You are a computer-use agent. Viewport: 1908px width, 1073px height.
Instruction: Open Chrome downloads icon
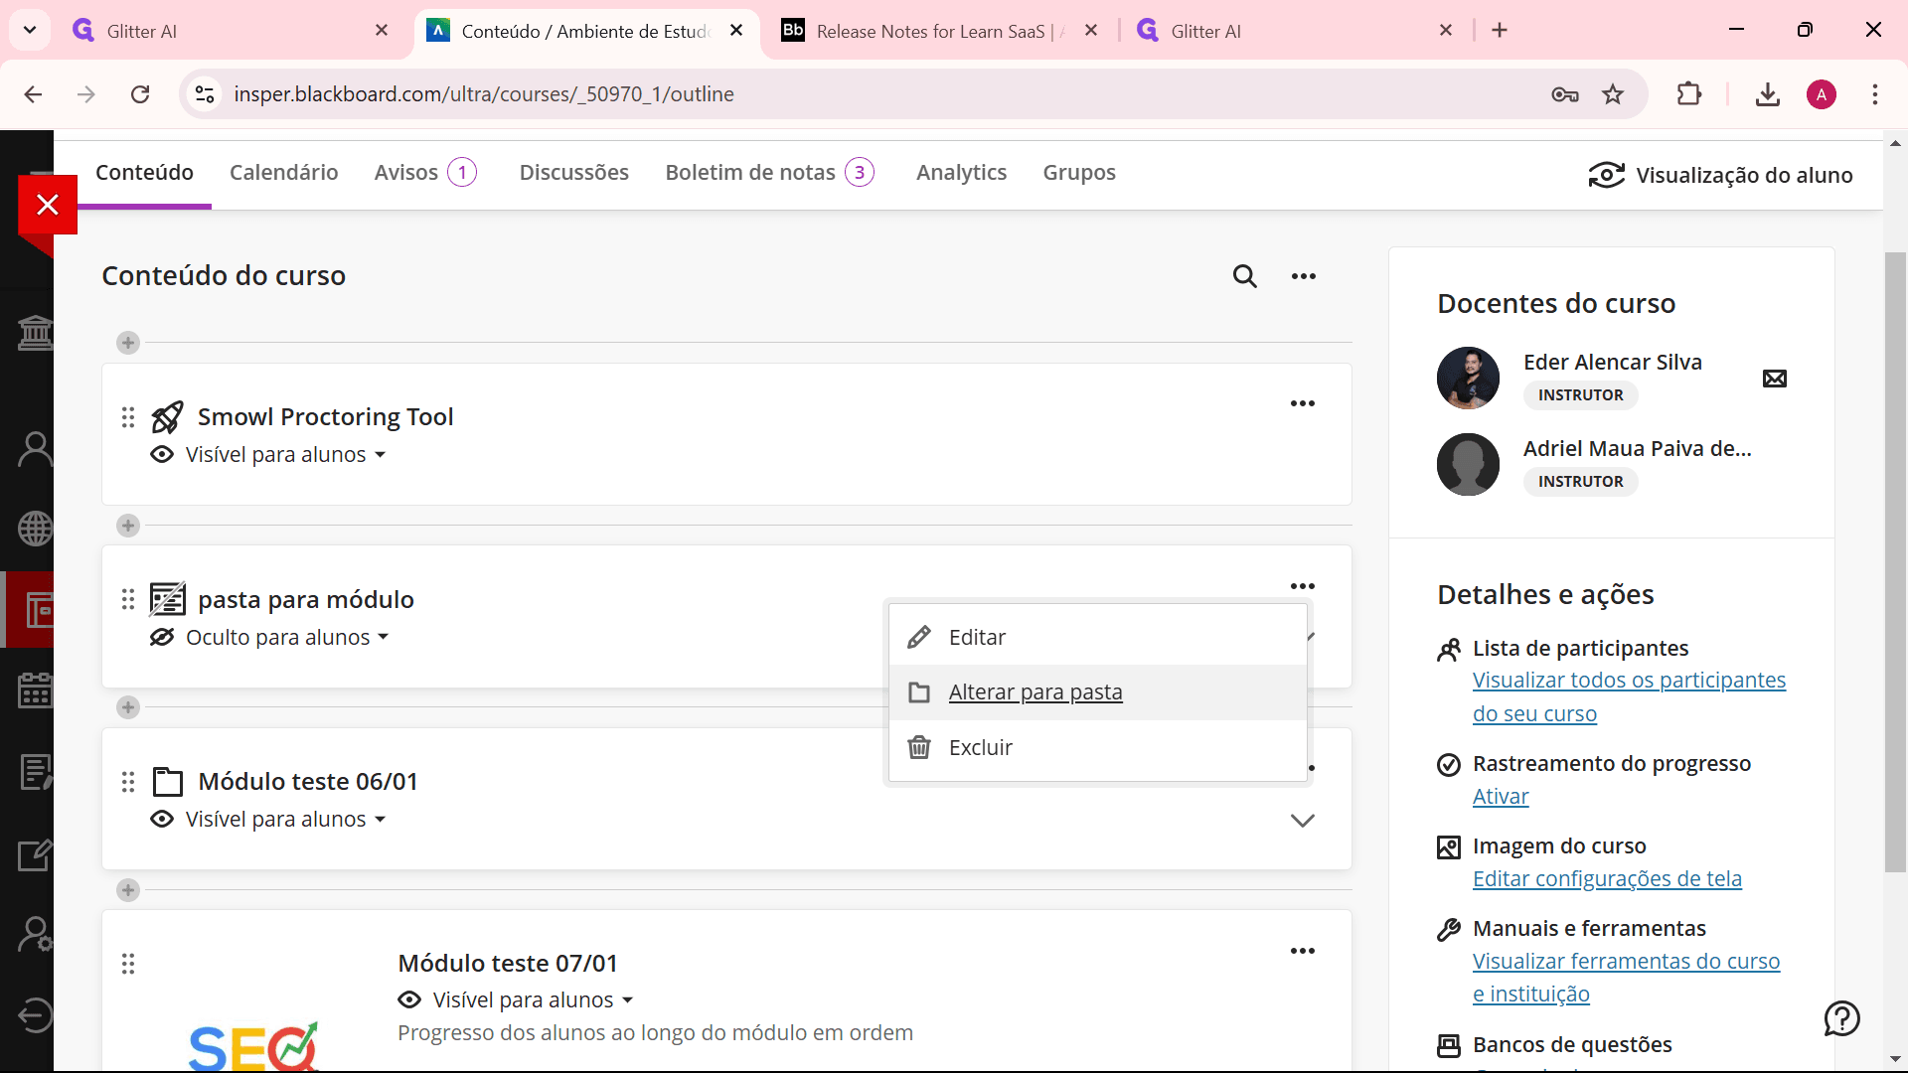tap(1767, 94)
